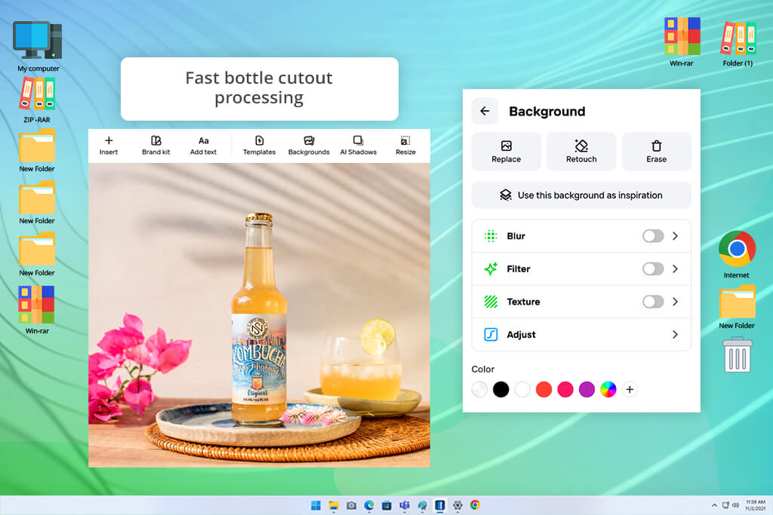Viewport: 773px width, 515px height.
Task: Open Microsoft Edge from taskbar
Action: coord(368,505)
